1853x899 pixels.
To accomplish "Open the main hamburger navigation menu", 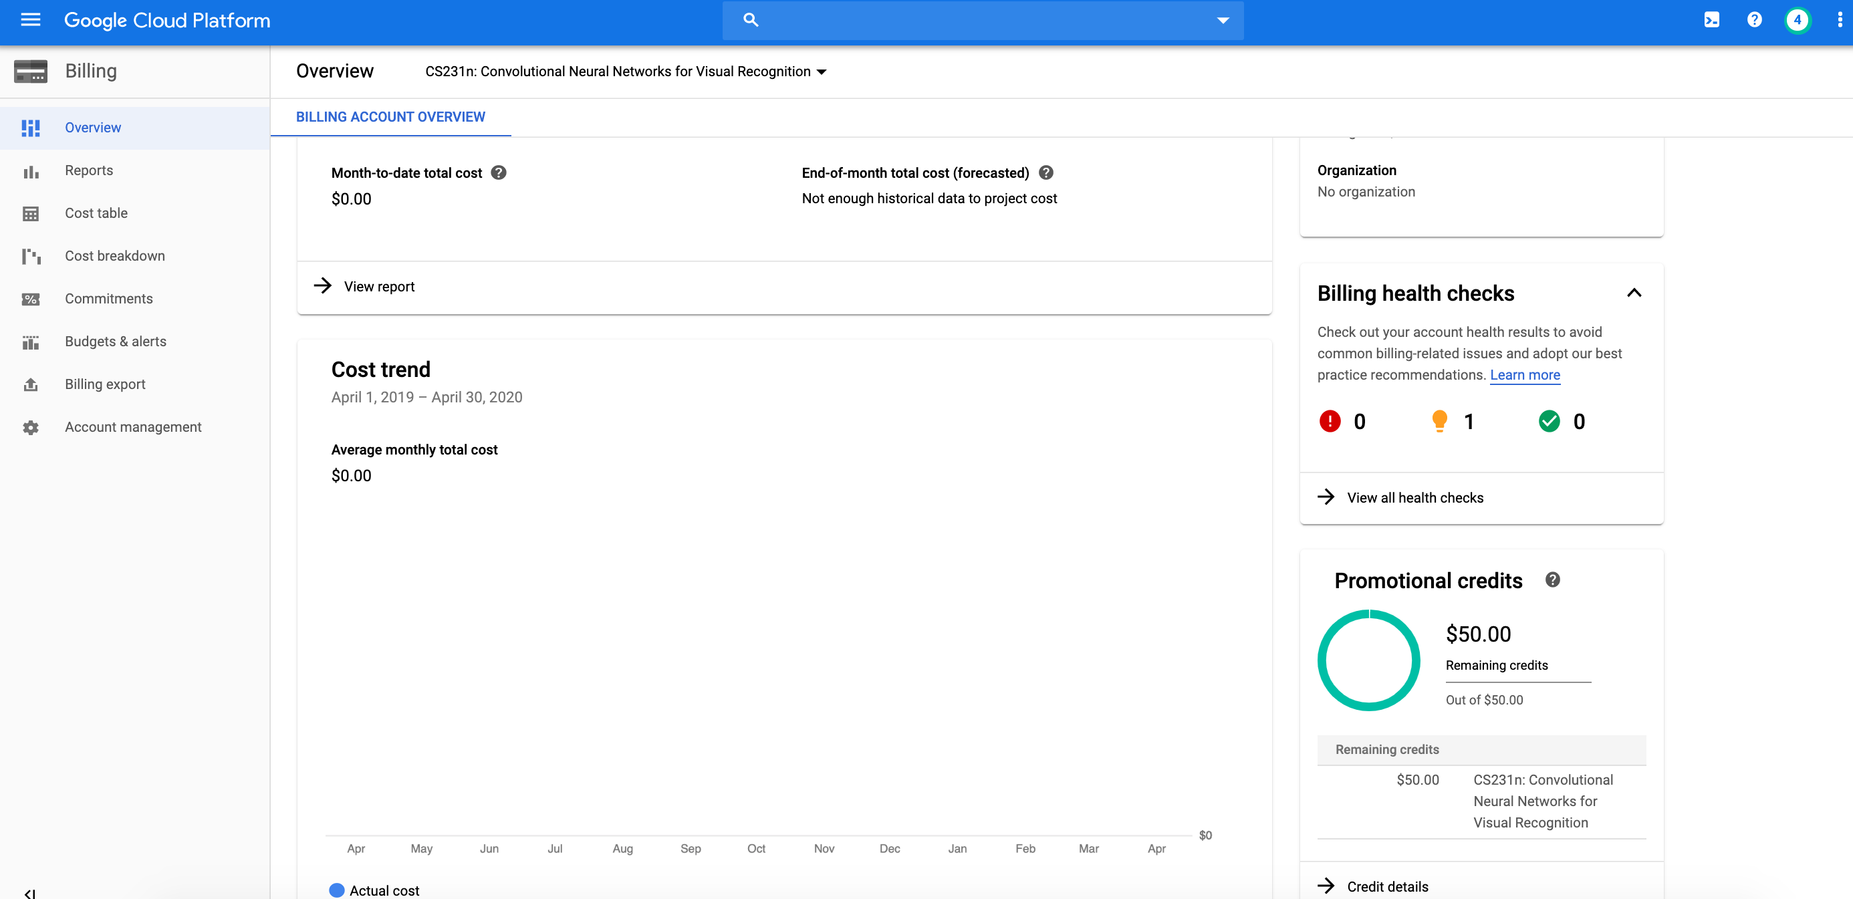I will pyautogui.click(x=30, y=20).
